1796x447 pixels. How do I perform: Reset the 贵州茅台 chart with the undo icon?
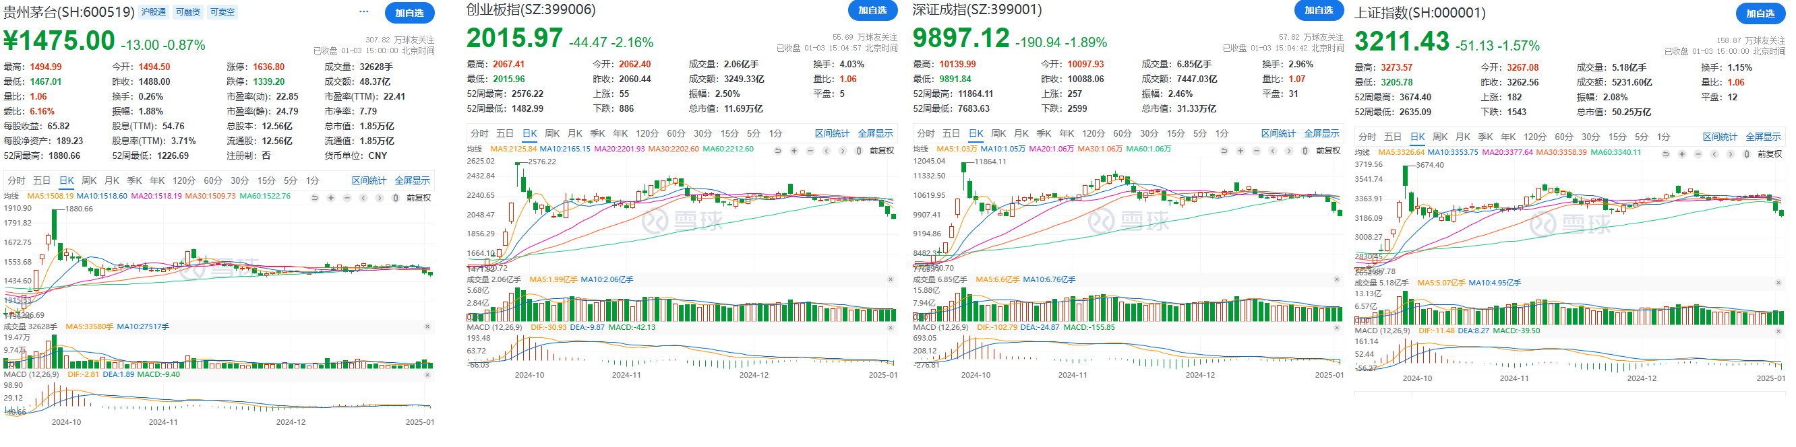(314, 198)
